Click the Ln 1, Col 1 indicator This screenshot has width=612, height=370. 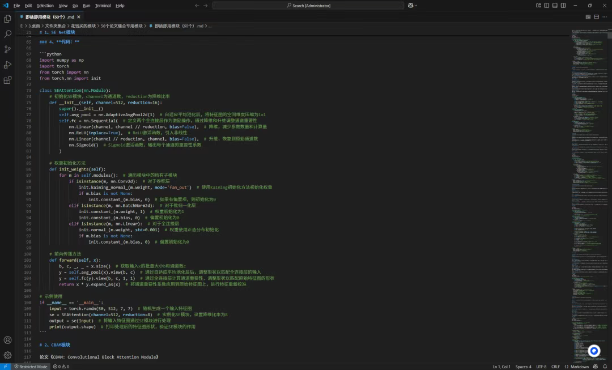[501, 367]
